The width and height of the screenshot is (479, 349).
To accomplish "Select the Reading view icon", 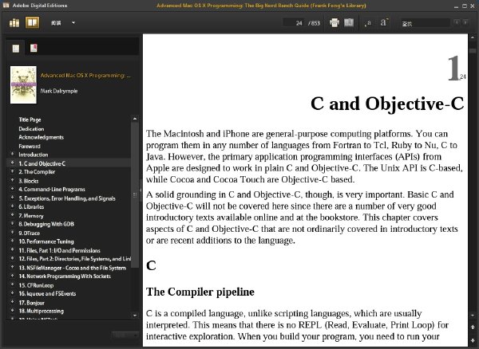I will (x=33, y=22).
